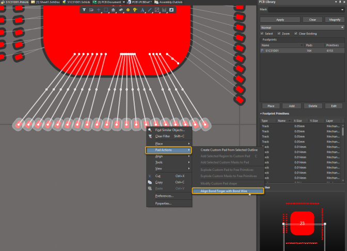Select the snap magnet icon in toolbar
The width and height of the screenshot is (347, 251).
[x=92, y=10]
